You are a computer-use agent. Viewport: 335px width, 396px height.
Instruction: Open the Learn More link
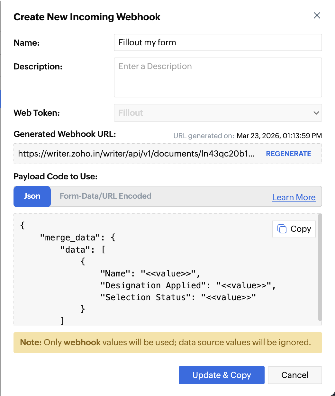pos(294,197)
